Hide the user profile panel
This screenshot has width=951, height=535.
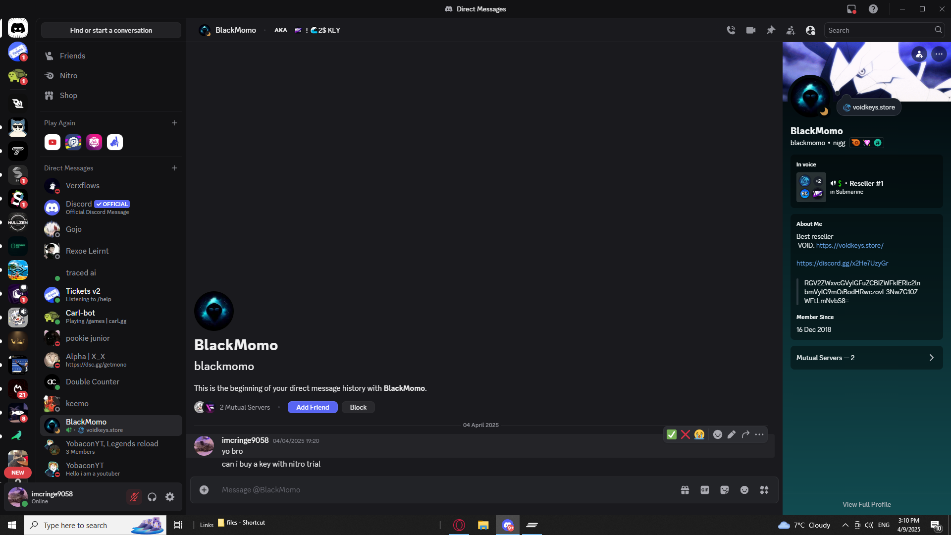pyautogui.click(x=810, y=30)
